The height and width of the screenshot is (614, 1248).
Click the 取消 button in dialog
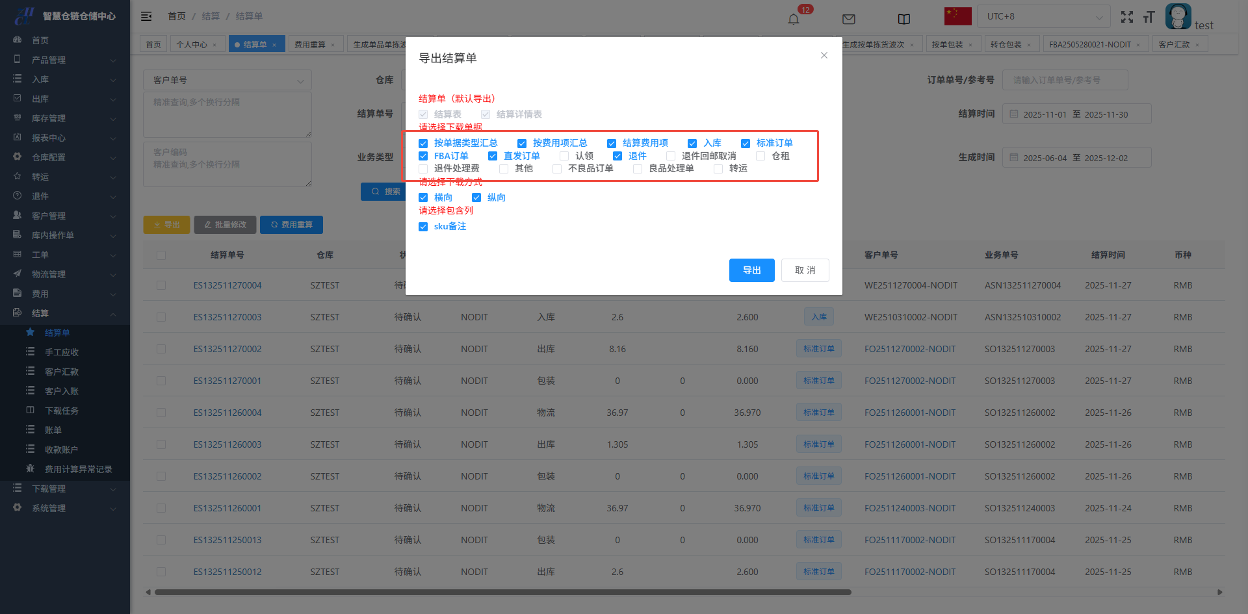coord(805,270)
